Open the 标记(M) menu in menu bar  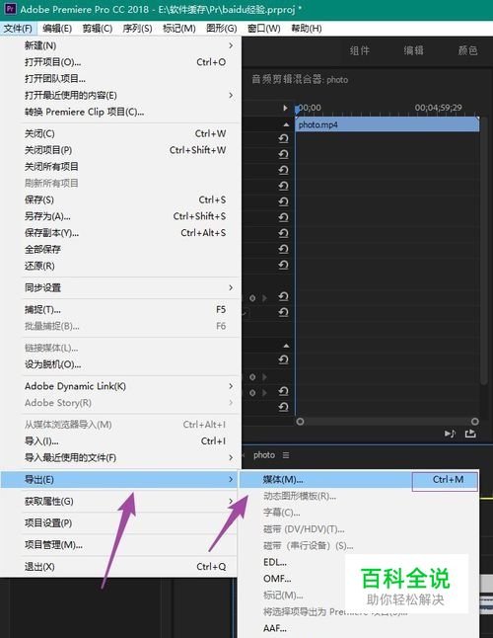pyautogui.click(x=178, y=29)
